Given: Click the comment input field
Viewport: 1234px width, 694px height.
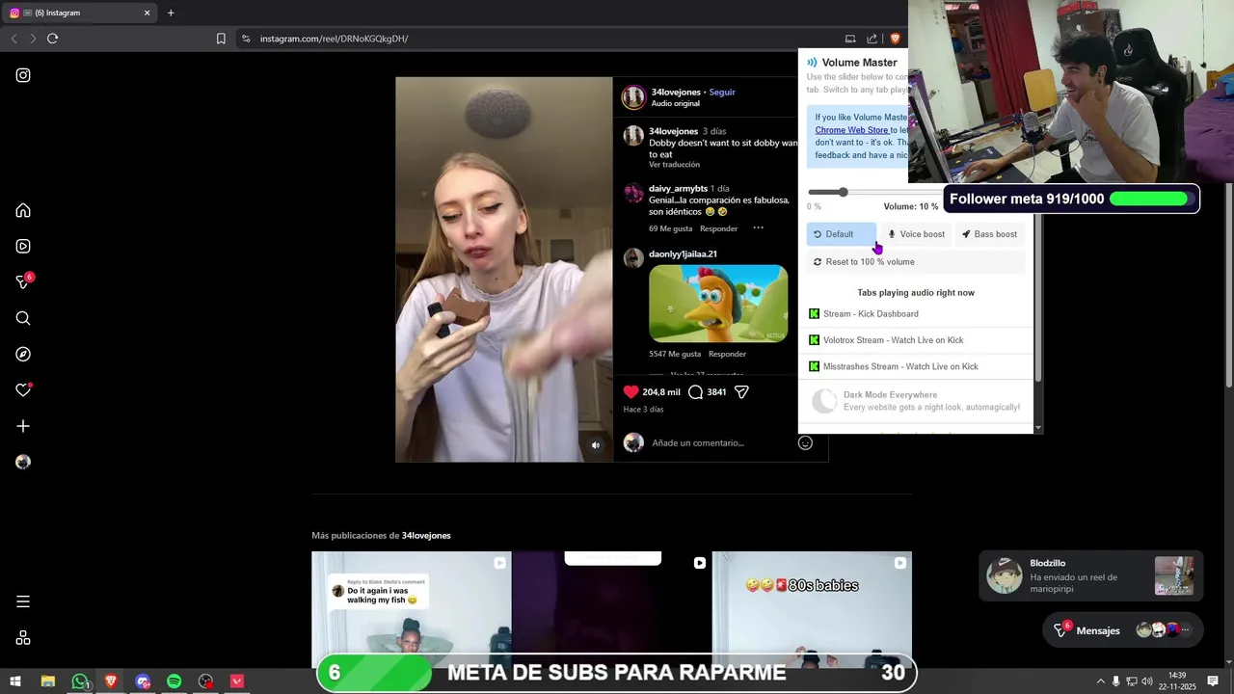Looking at the screenshot, I should click(x=721, y=443).
